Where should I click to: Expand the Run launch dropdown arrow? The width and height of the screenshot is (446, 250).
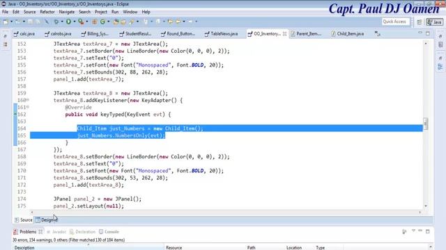click(x=75, y=22)
